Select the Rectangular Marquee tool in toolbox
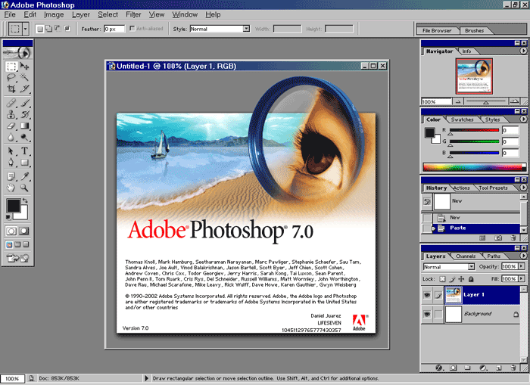This screenshot has height=385, width=530. point(11,66)
